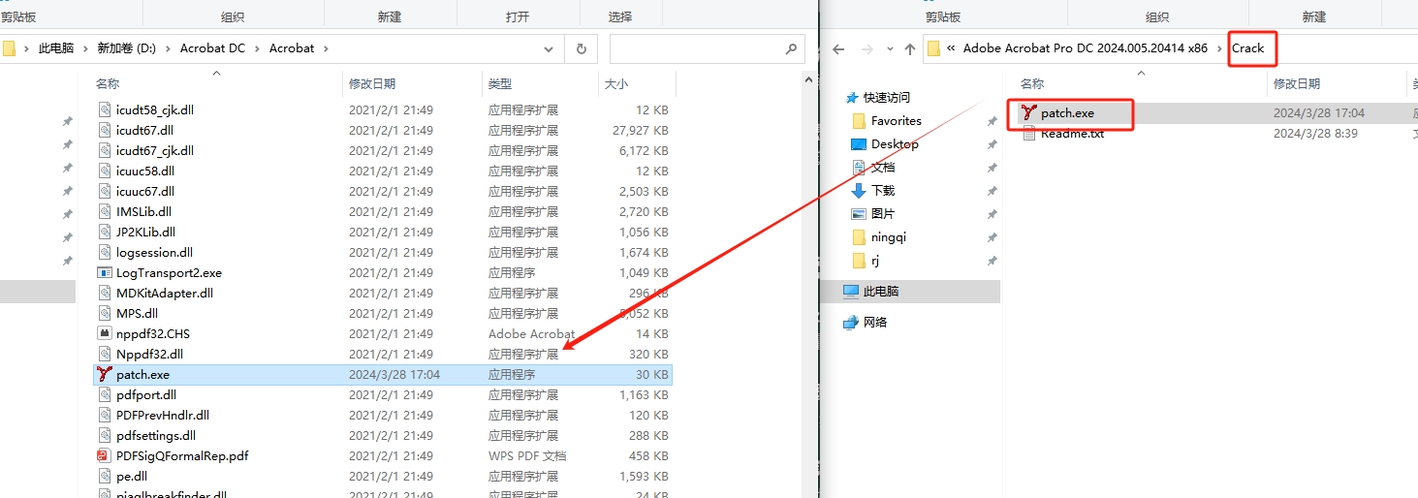This screenshot has width=1418, height=498.
Task: Click logsession.dll file icon
Action: pos(105,252)
